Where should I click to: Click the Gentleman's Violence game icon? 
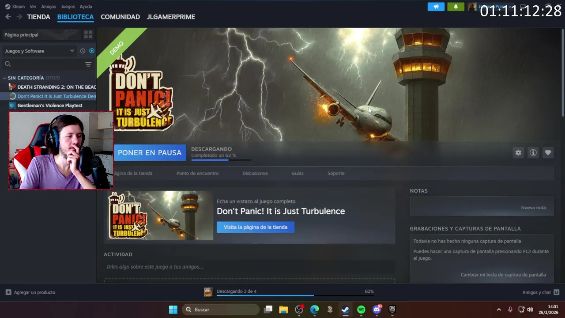click(x=12, y=106)
